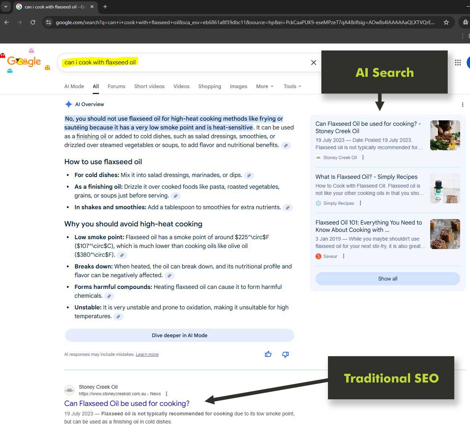Clear the search query with the X icon
This screenshot has height=437, width=470.
point(313,62)
